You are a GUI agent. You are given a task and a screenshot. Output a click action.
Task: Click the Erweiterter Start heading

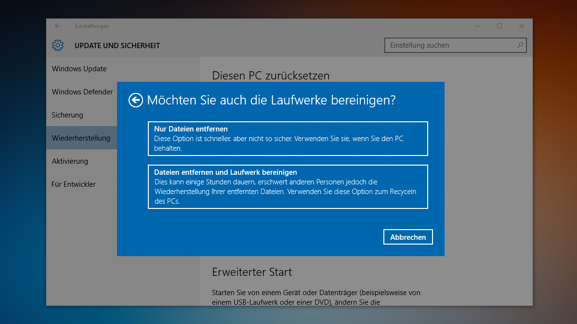click(252, 272)
